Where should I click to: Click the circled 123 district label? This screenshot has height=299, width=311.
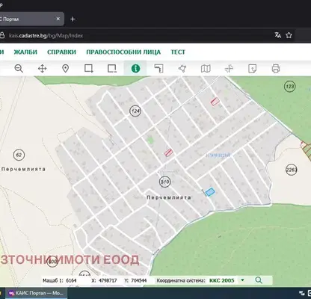(289, 87)
